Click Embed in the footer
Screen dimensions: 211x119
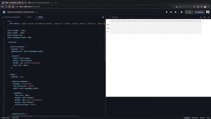click(202, 118)
